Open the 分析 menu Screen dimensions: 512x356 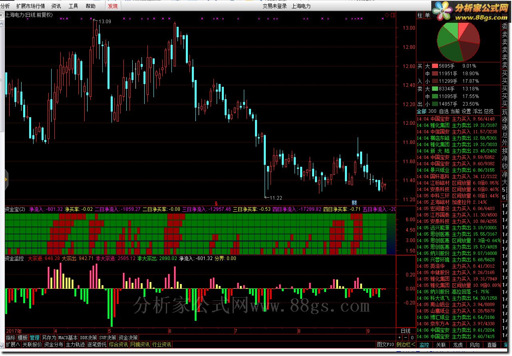click(x=6, y=6)
